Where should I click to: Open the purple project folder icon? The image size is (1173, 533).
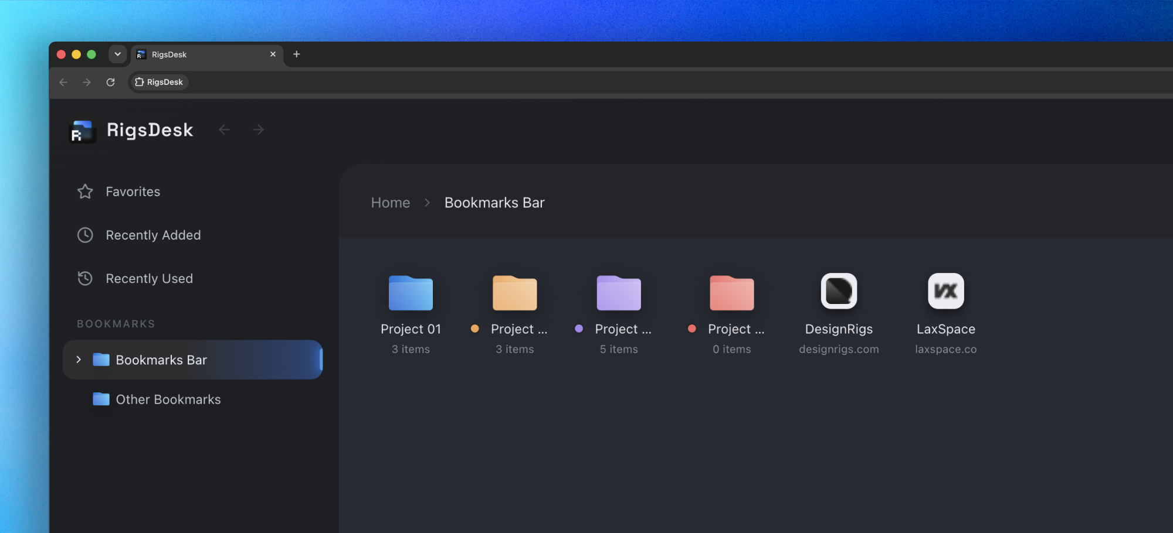click(619, 292)
